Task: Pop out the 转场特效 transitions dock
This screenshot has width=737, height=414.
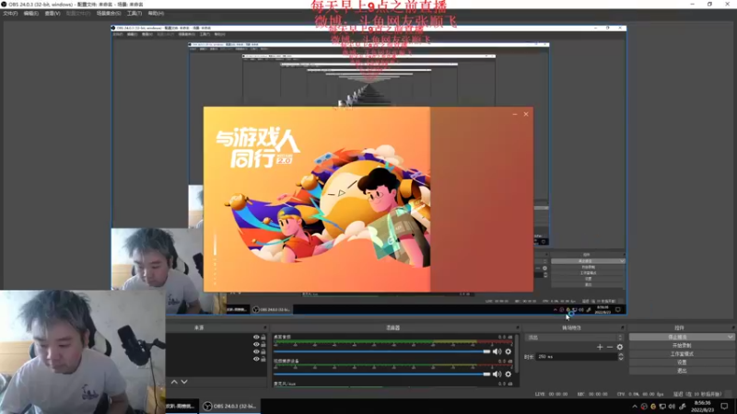Action: point(623,328)
